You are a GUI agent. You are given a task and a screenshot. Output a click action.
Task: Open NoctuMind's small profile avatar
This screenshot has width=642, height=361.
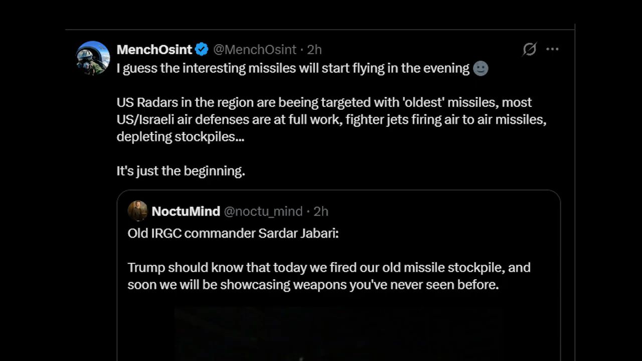coord(137,211)
